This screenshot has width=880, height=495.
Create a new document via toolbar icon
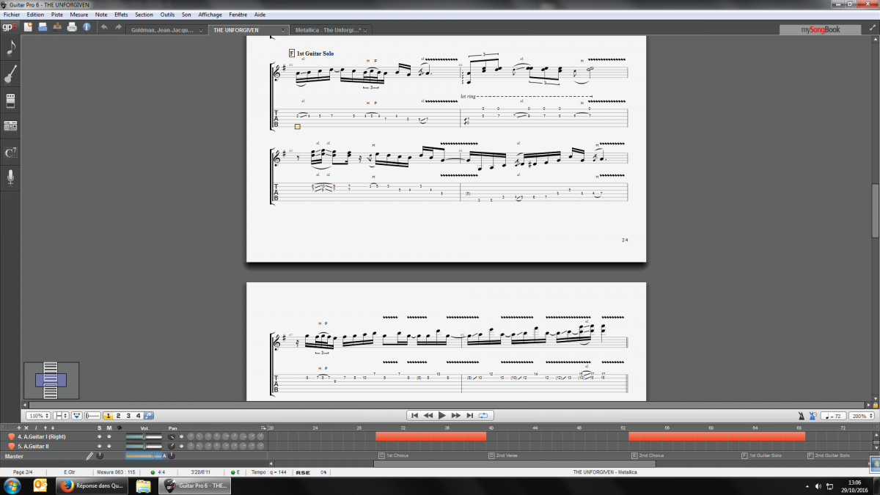point(28,27)
